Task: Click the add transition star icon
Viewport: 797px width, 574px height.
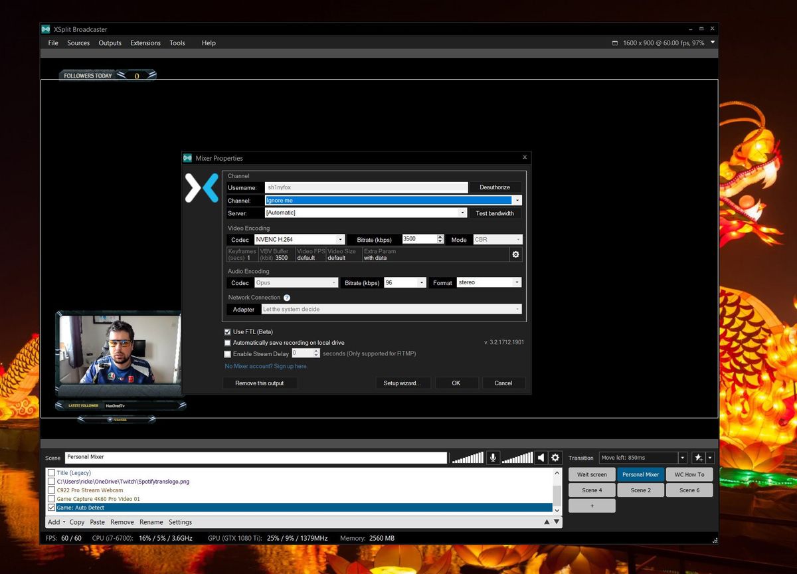Action: click(698, 457)
